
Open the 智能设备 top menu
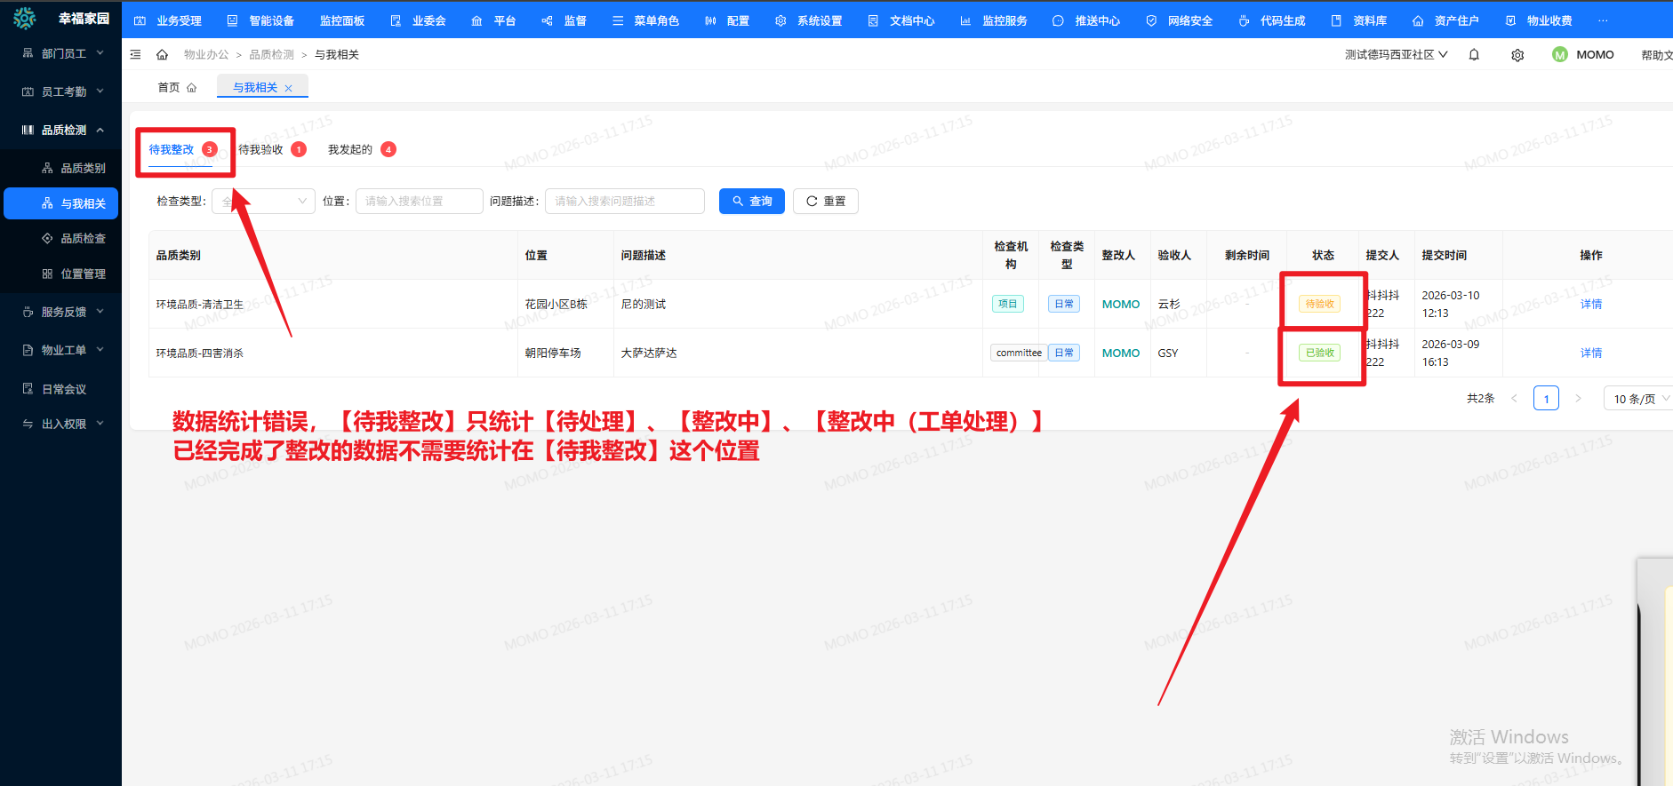point(260,20)
